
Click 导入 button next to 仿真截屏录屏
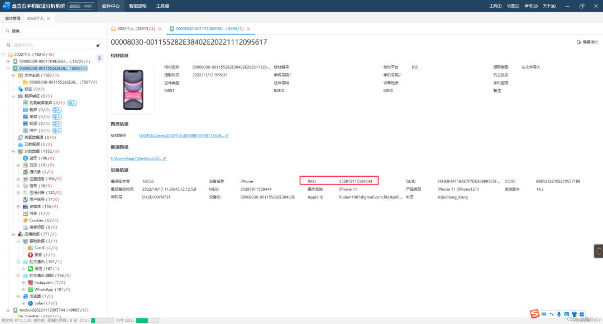pos(72,103)
